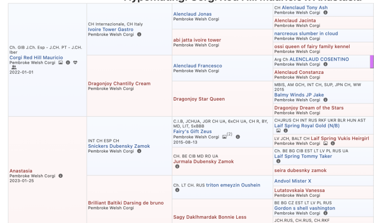Open health heart icon for Corgi Red Hill Mauricio

click(75, 63)
